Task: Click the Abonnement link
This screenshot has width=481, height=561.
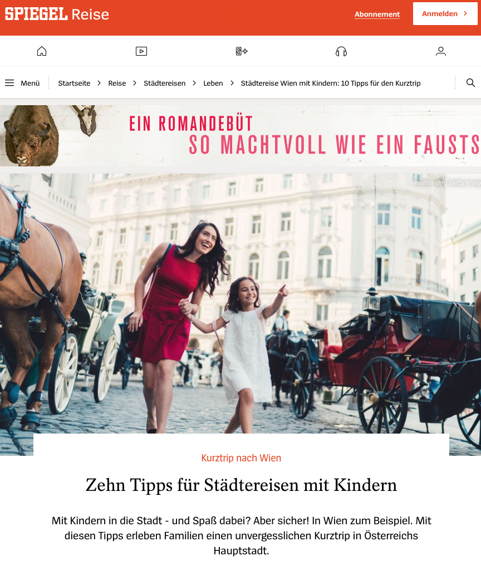Action: click(x=377, y=14)
